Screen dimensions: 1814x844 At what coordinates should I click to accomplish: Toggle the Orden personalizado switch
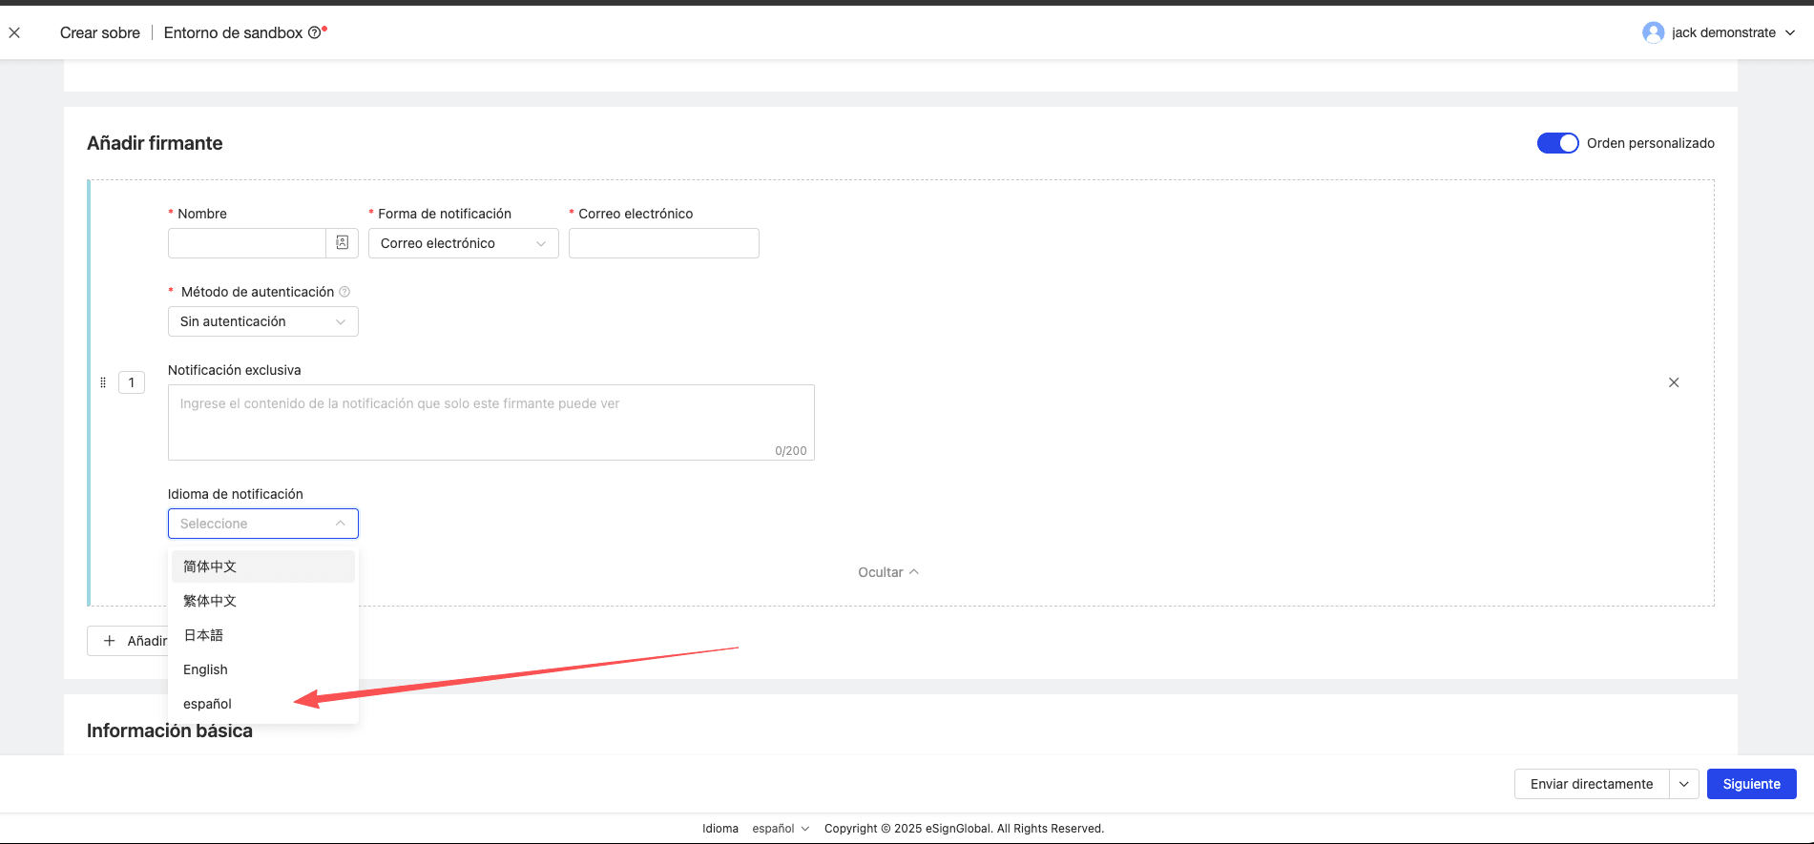(x=1557, y=143)
